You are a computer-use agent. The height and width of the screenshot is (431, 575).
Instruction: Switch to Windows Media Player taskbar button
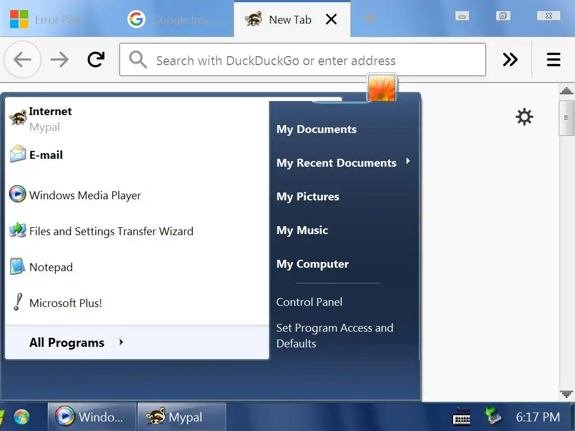(x=92, y=417)
